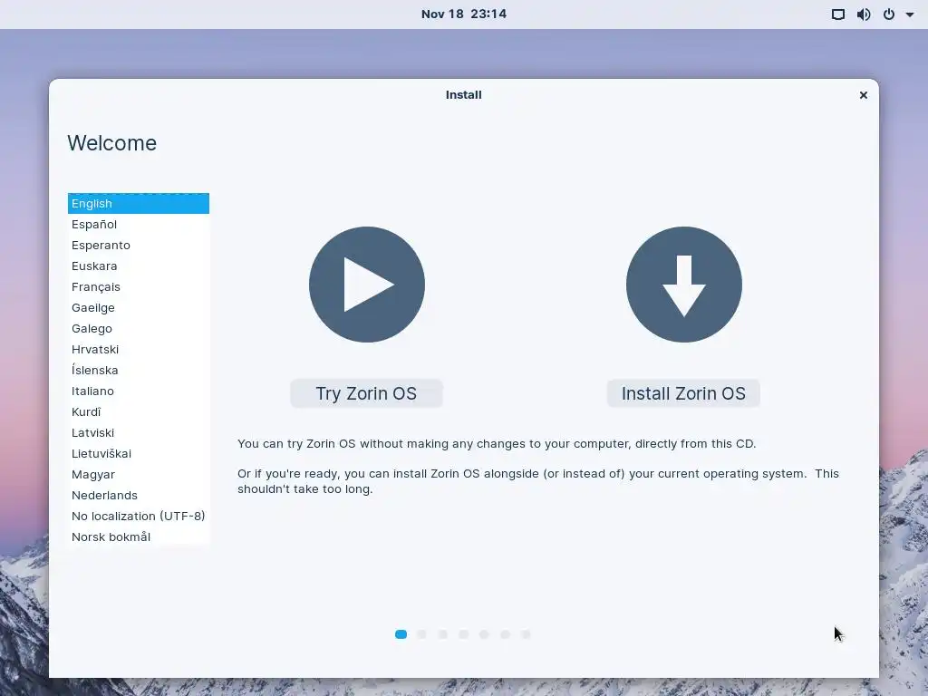The image size is (928, 696).
Task: Click the power icon in top bar
Action: (x=889, y=14)
